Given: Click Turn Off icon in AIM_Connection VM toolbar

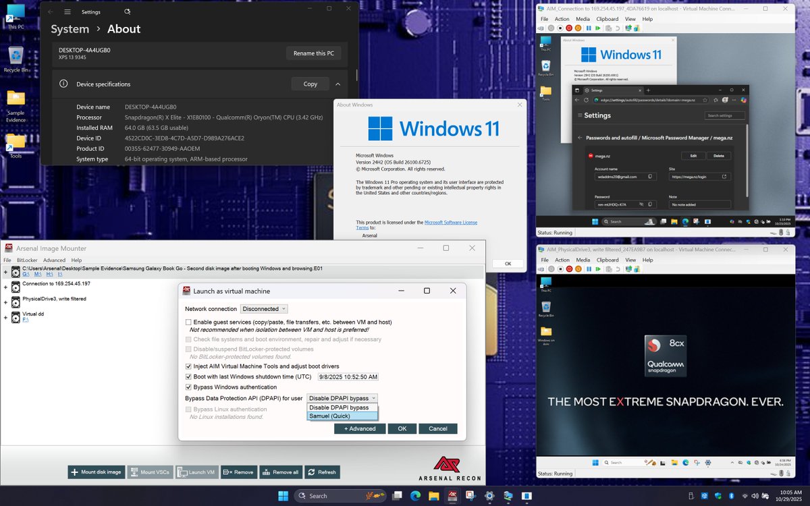Looking at the screenshot, I should (x=560, y=28).
